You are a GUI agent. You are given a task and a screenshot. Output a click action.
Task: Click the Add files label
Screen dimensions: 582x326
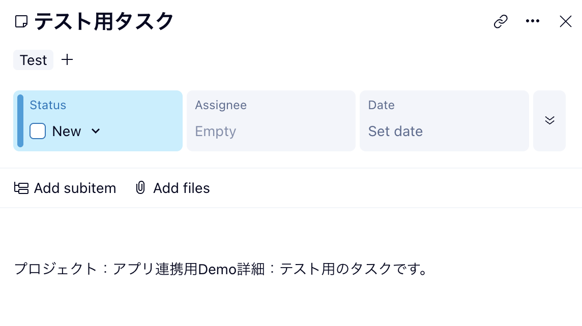tap(181, 188)
